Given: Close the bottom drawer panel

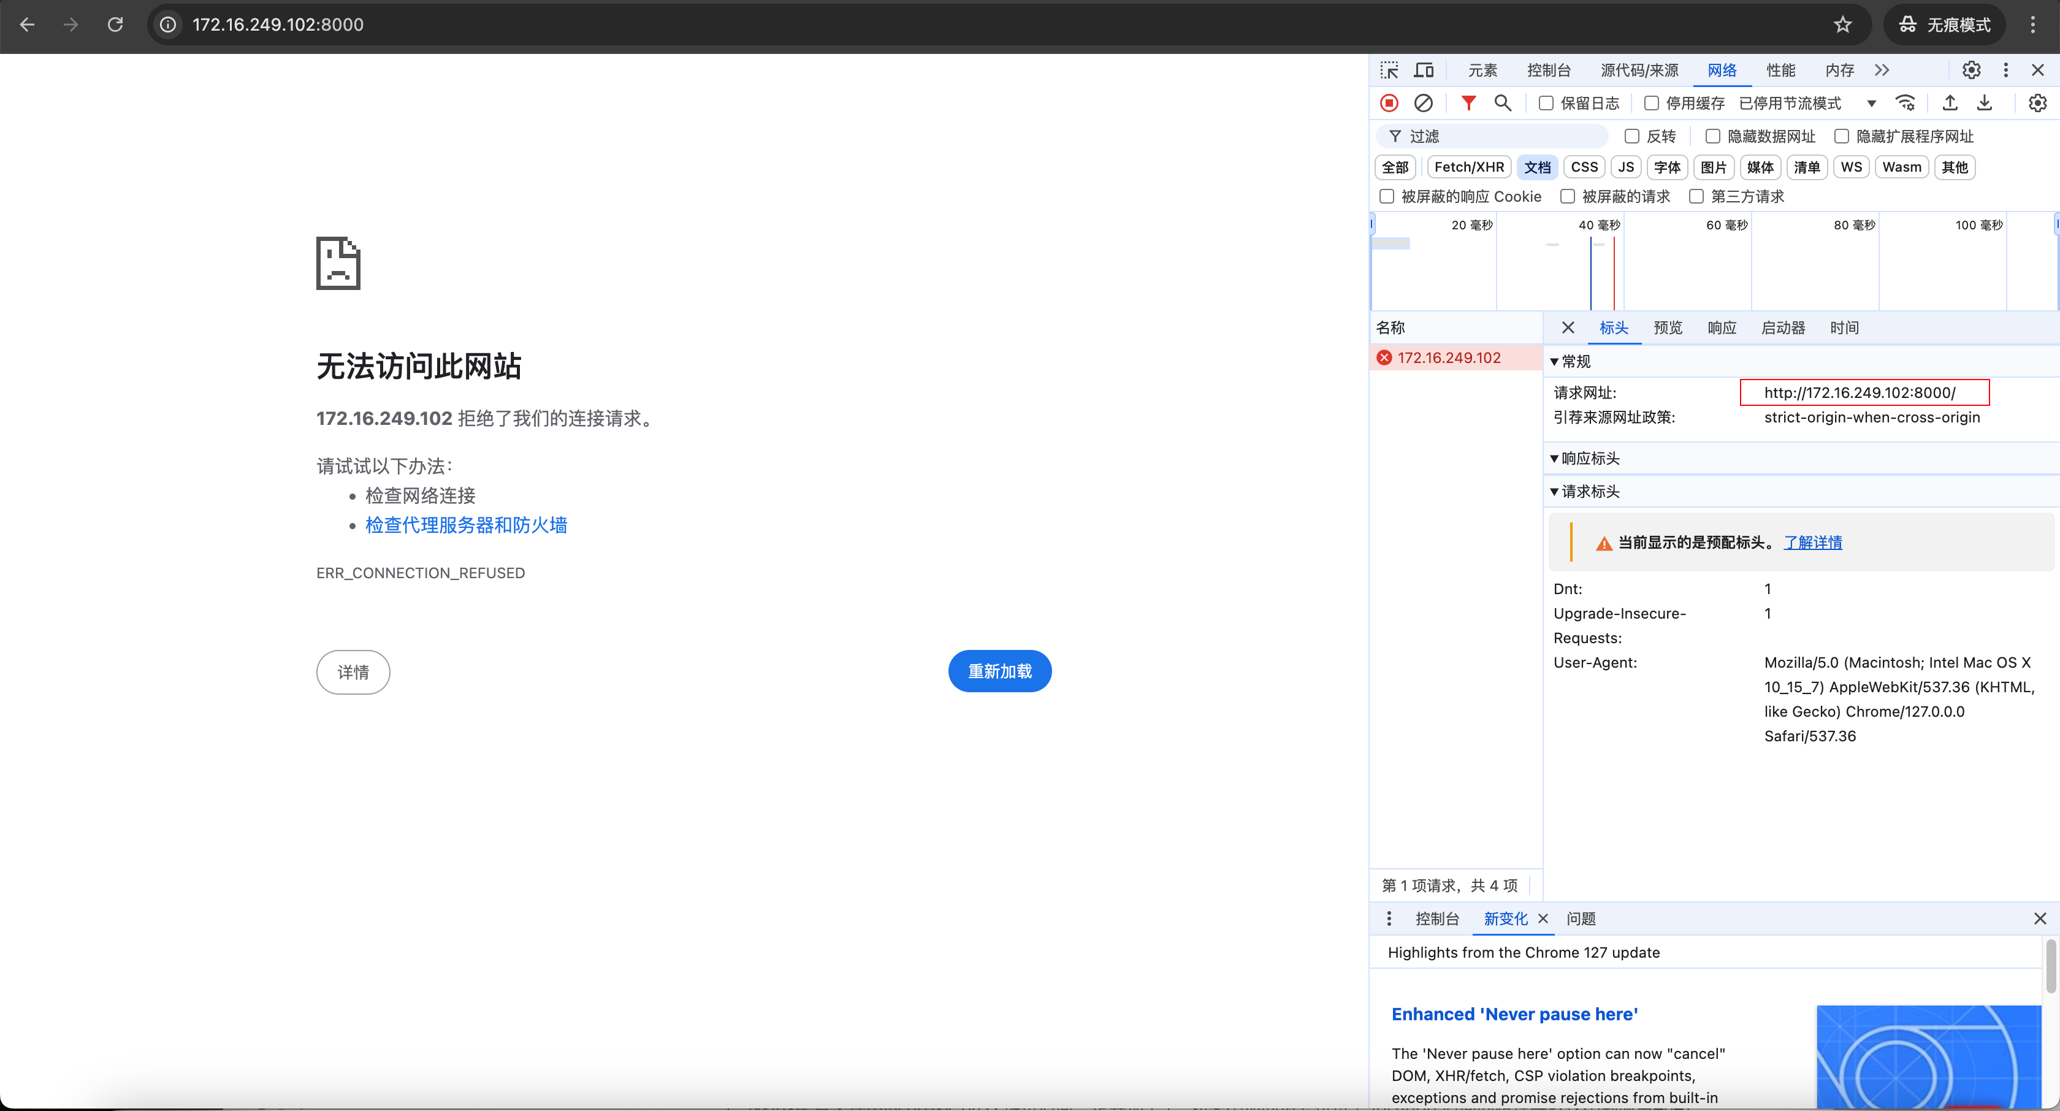Looking at the screenshot, I should click(x=2040, y=918).
